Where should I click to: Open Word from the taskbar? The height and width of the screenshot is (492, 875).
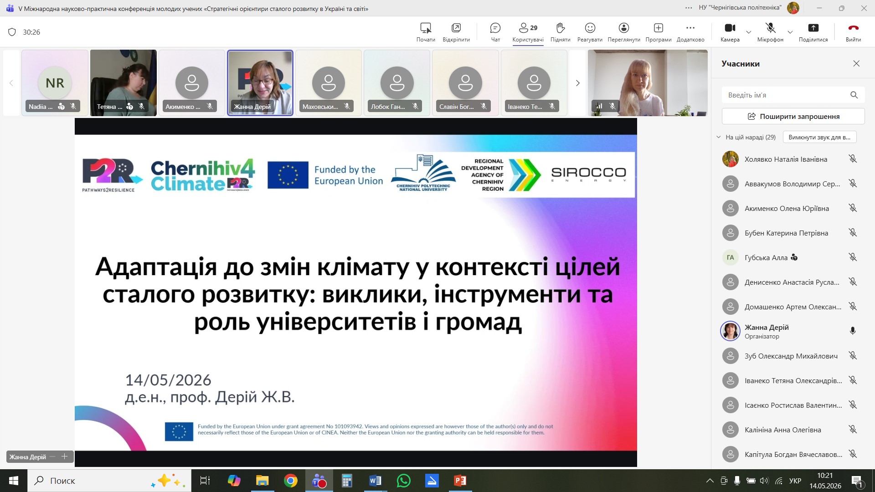click(x=375, y=481)
